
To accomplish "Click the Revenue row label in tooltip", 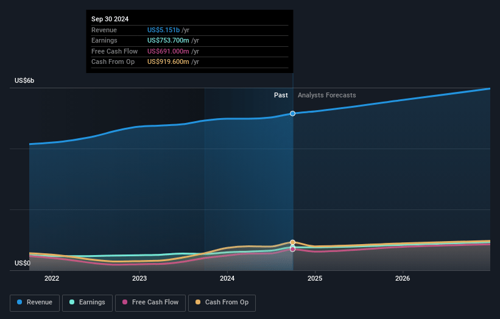I will (x=104, y=30).
